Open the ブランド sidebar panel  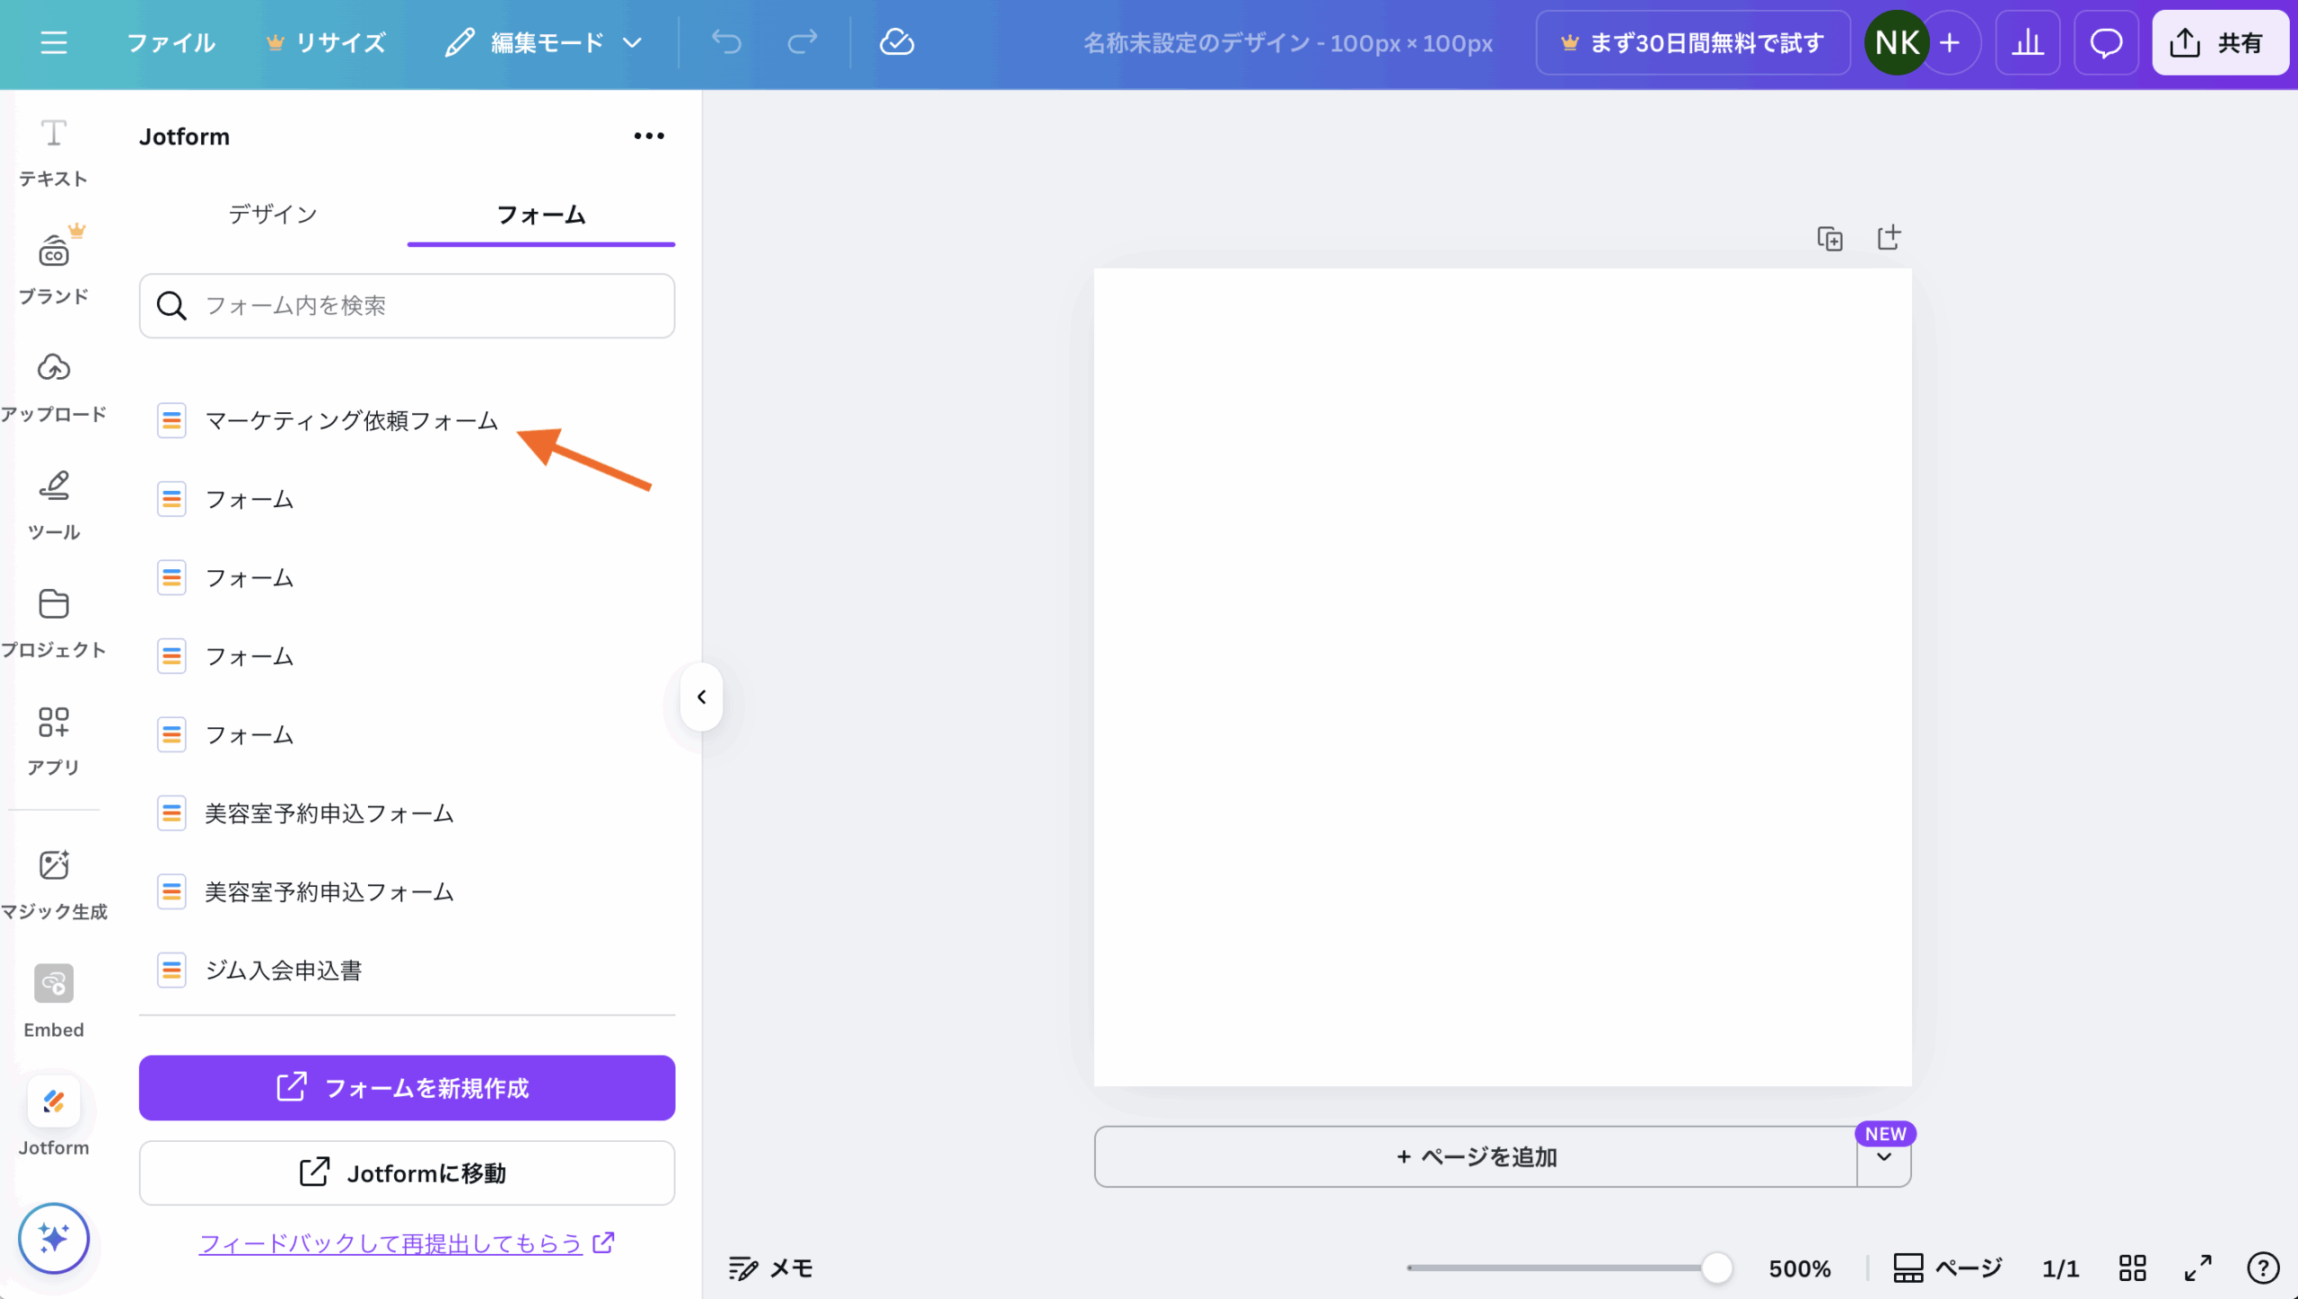coord(54,265)
